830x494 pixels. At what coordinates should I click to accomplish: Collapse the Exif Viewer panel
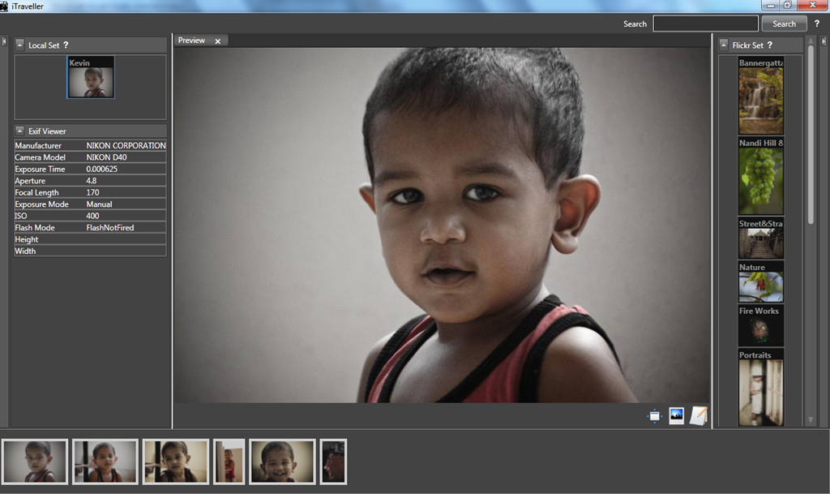point(20,131)
